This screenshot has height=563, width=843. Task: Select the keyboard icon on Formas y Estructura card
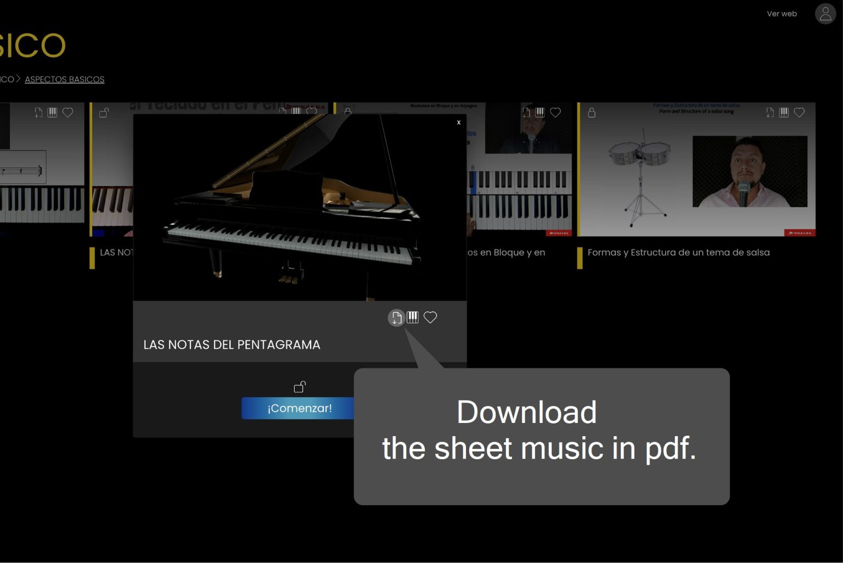[784, 112]
